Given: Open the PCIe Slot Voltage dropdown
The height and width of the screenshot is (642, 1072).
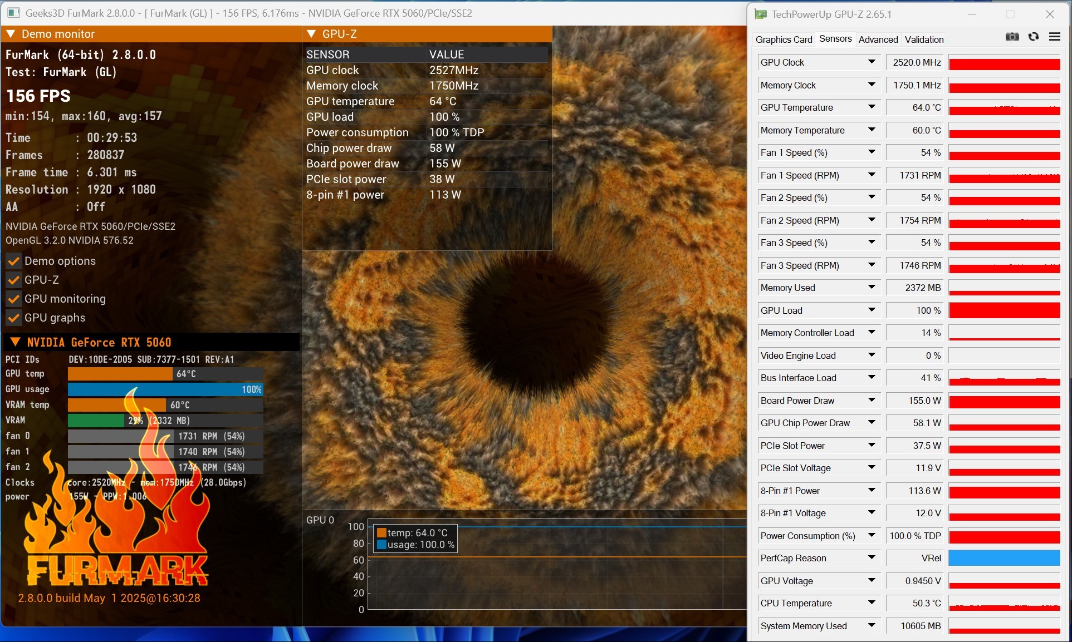Looking at the screenshot, I should coord(872,468).
